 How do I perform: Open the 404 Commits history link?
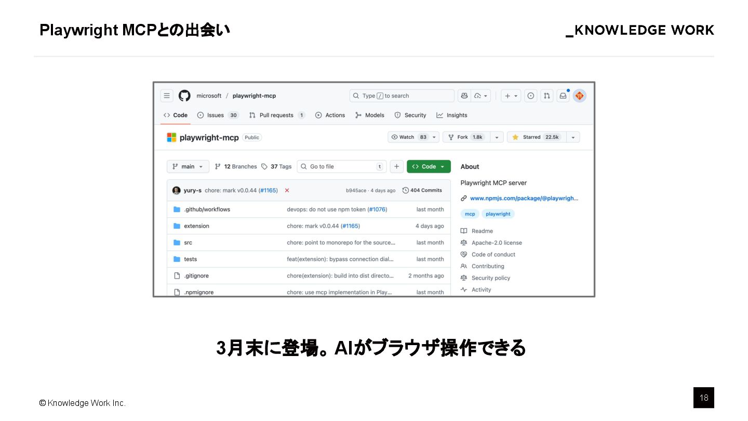point(422,190)
